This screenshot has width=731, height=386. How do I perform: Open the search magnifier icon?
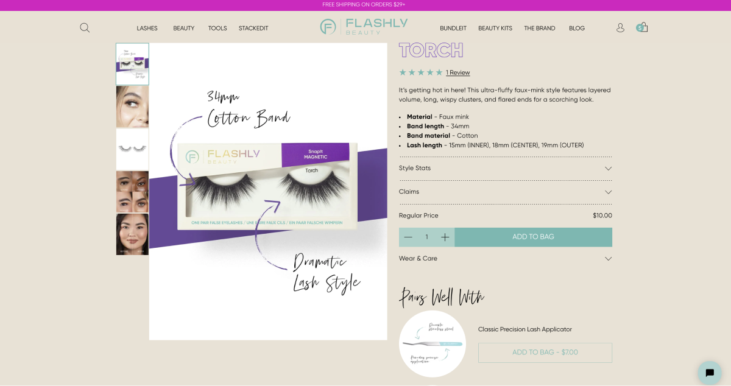pyautogui.click(x=85, y=27)
